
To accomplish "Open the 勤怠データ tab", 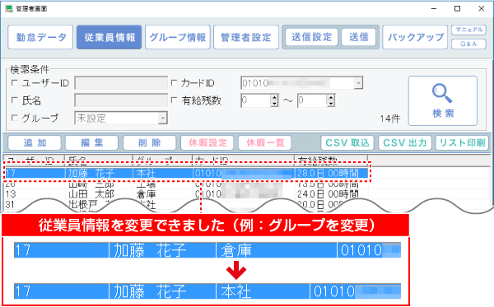I will pyautogui.click(x=40, y=37).
